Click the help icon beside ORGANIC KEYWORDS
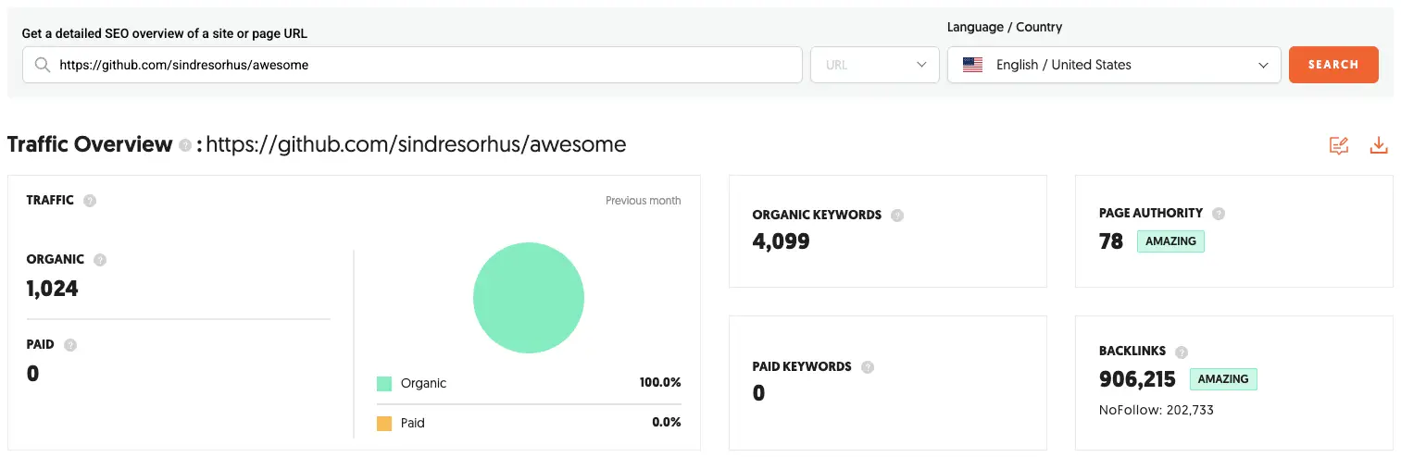Image resolution: width=1401 pixels, height=457 pixels. [897, 216]
